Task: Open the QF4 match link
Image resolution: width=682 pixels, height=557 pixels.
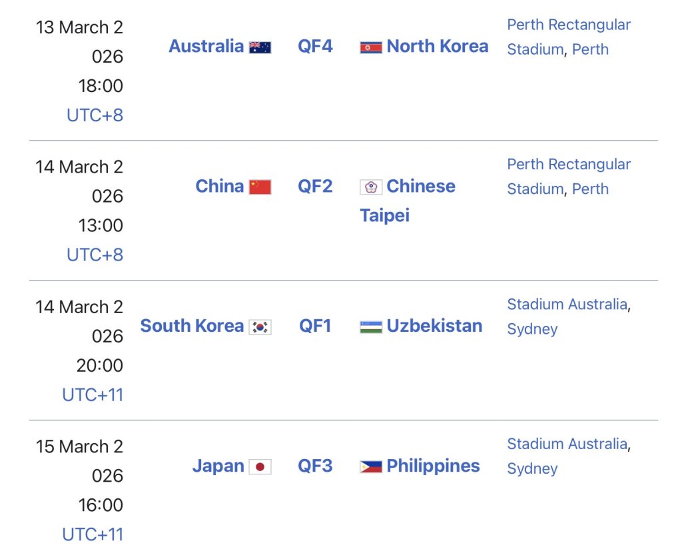Action: (x=315, y=46)
